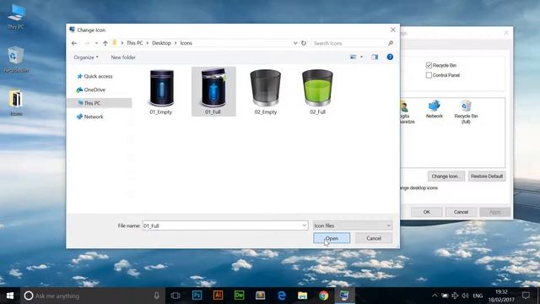Open recent locations dropdown arrow
The height and width of the screenshot is (304, 540).
click(x=96, y=43)
